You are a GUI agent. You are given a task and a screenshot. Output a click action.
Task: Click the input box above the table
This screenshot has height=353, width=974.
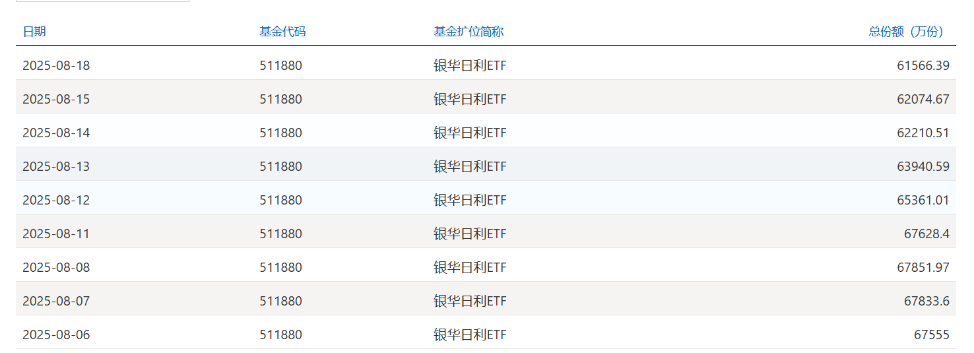pyautogui.click(x=102, y=1)
